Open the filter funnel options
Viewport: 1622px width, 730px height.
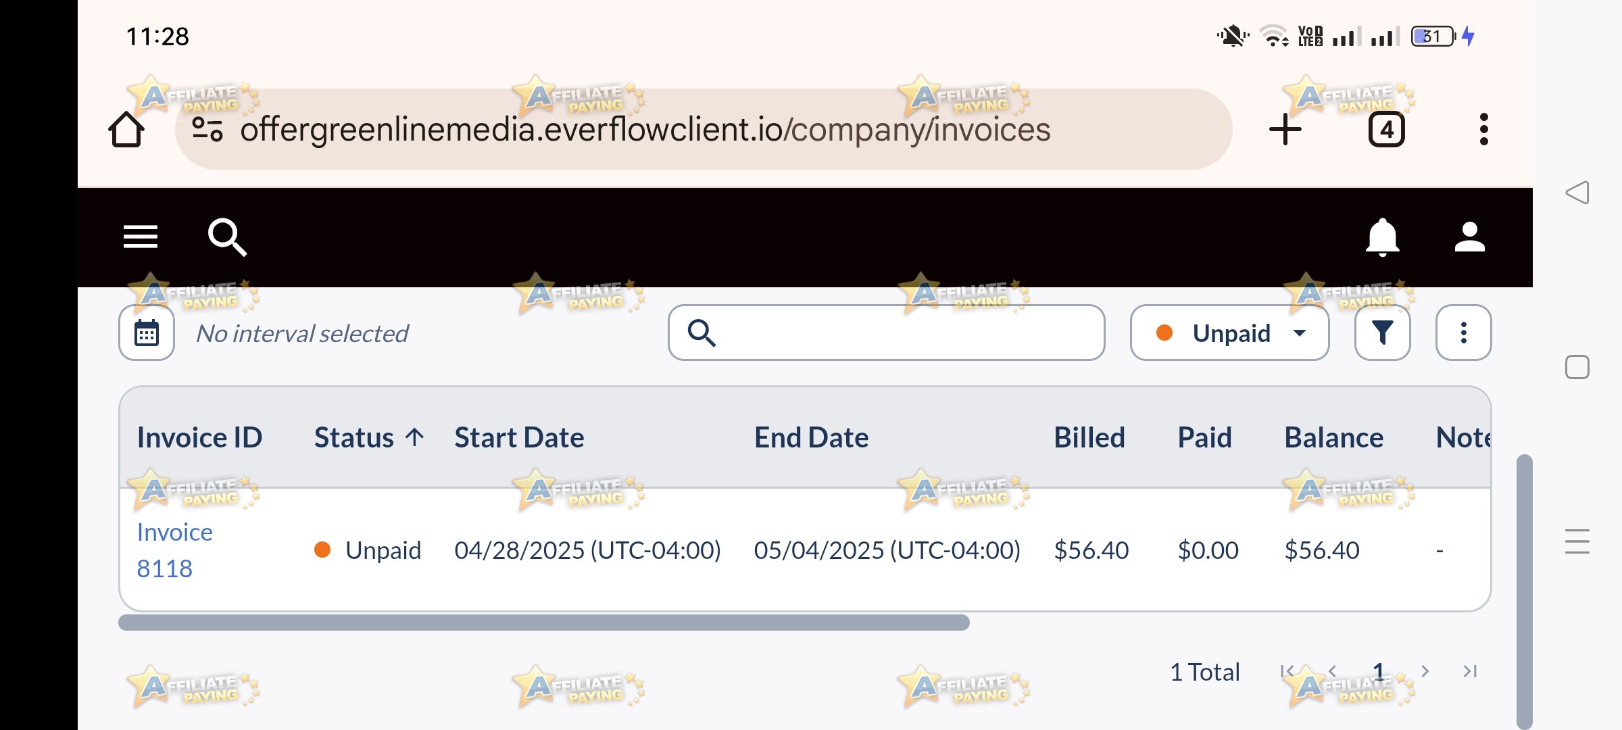pyautogui.click(x=1382, y=333)
